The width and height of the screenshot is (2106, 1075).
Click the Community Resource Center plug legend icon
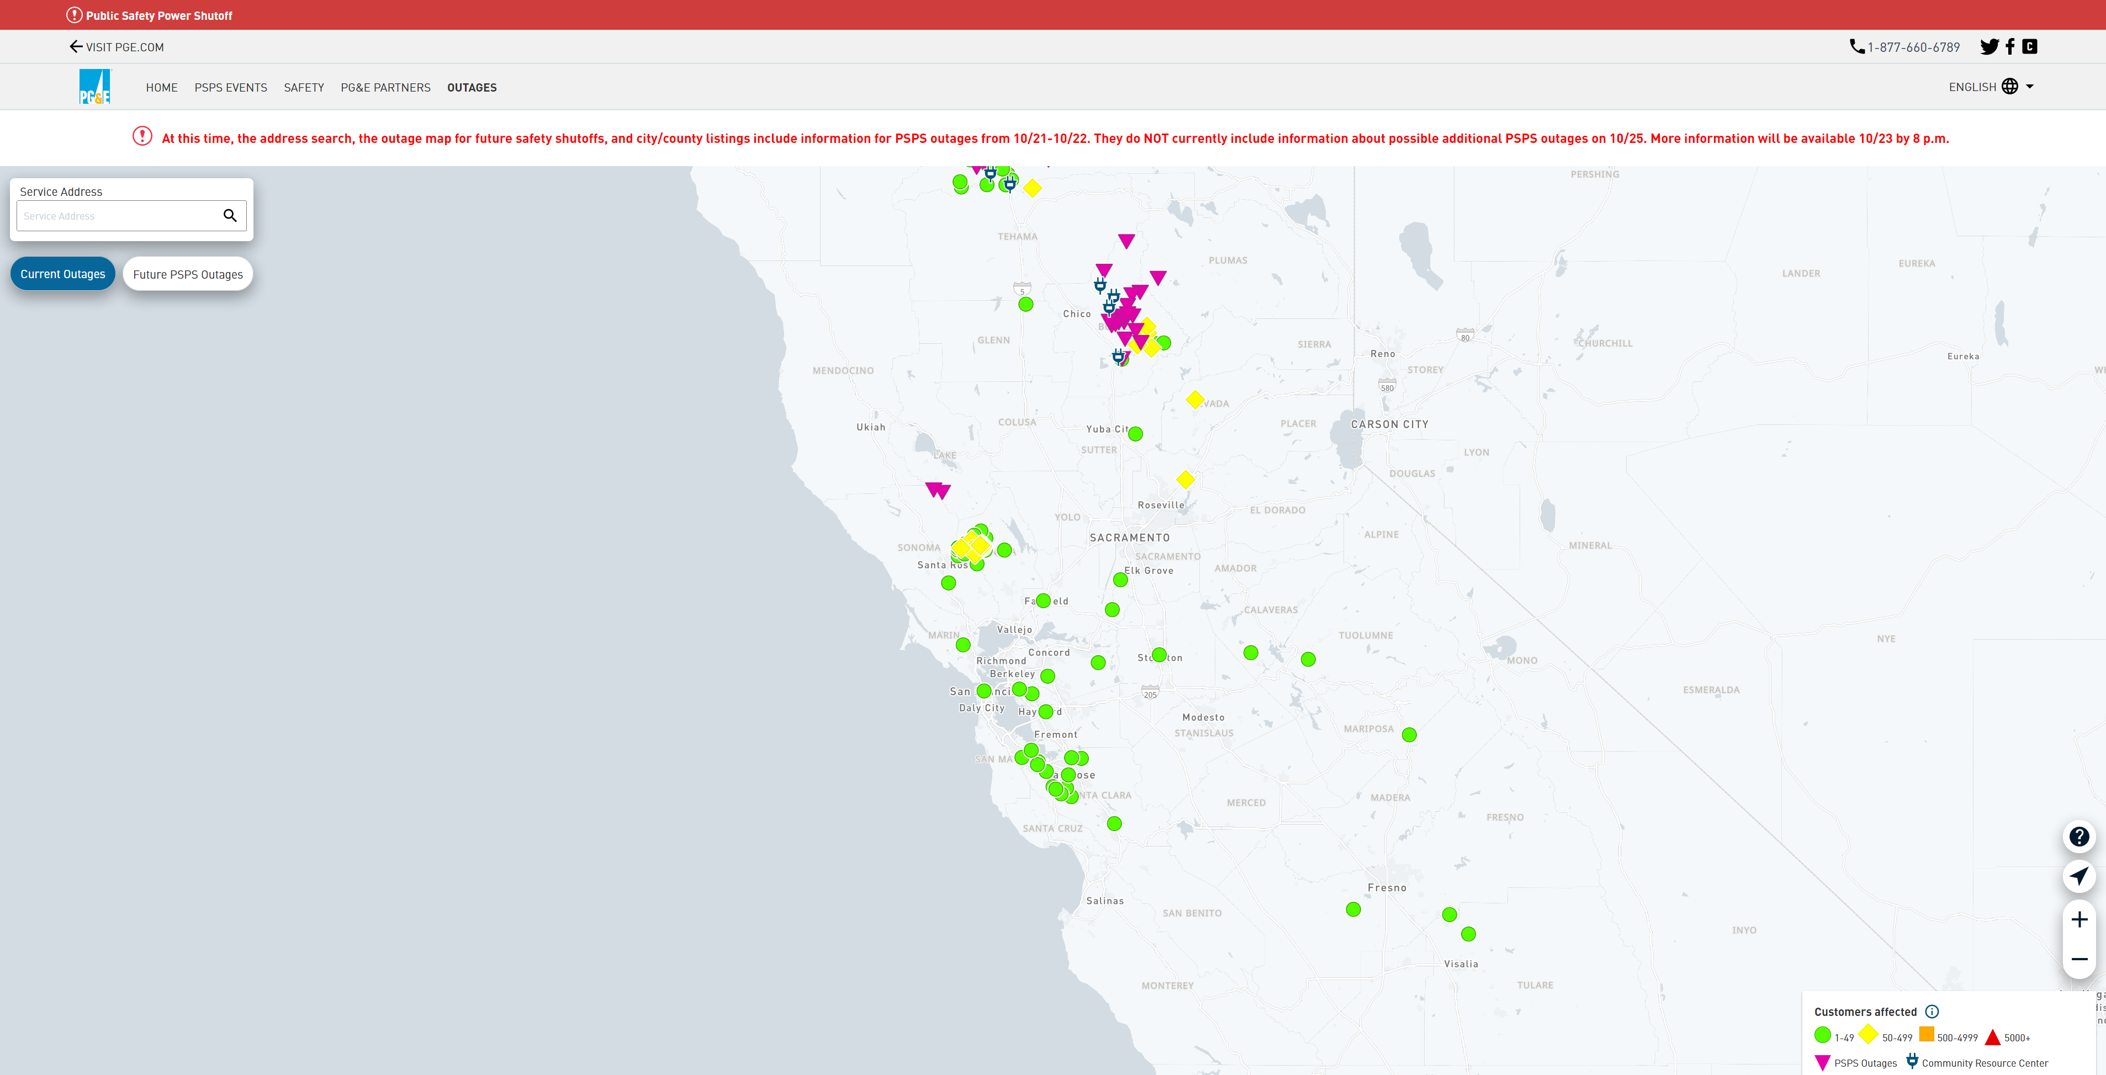pyautogui.click(x=1912, y=1060)
